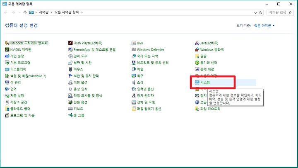
Task: Expand the address bar history dropdown
Action: [x=255, y=13]
